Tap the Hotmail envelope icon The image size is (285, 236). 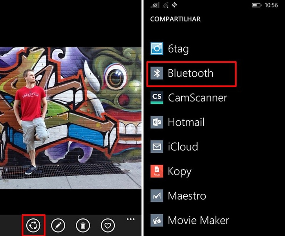coord(157,122)
